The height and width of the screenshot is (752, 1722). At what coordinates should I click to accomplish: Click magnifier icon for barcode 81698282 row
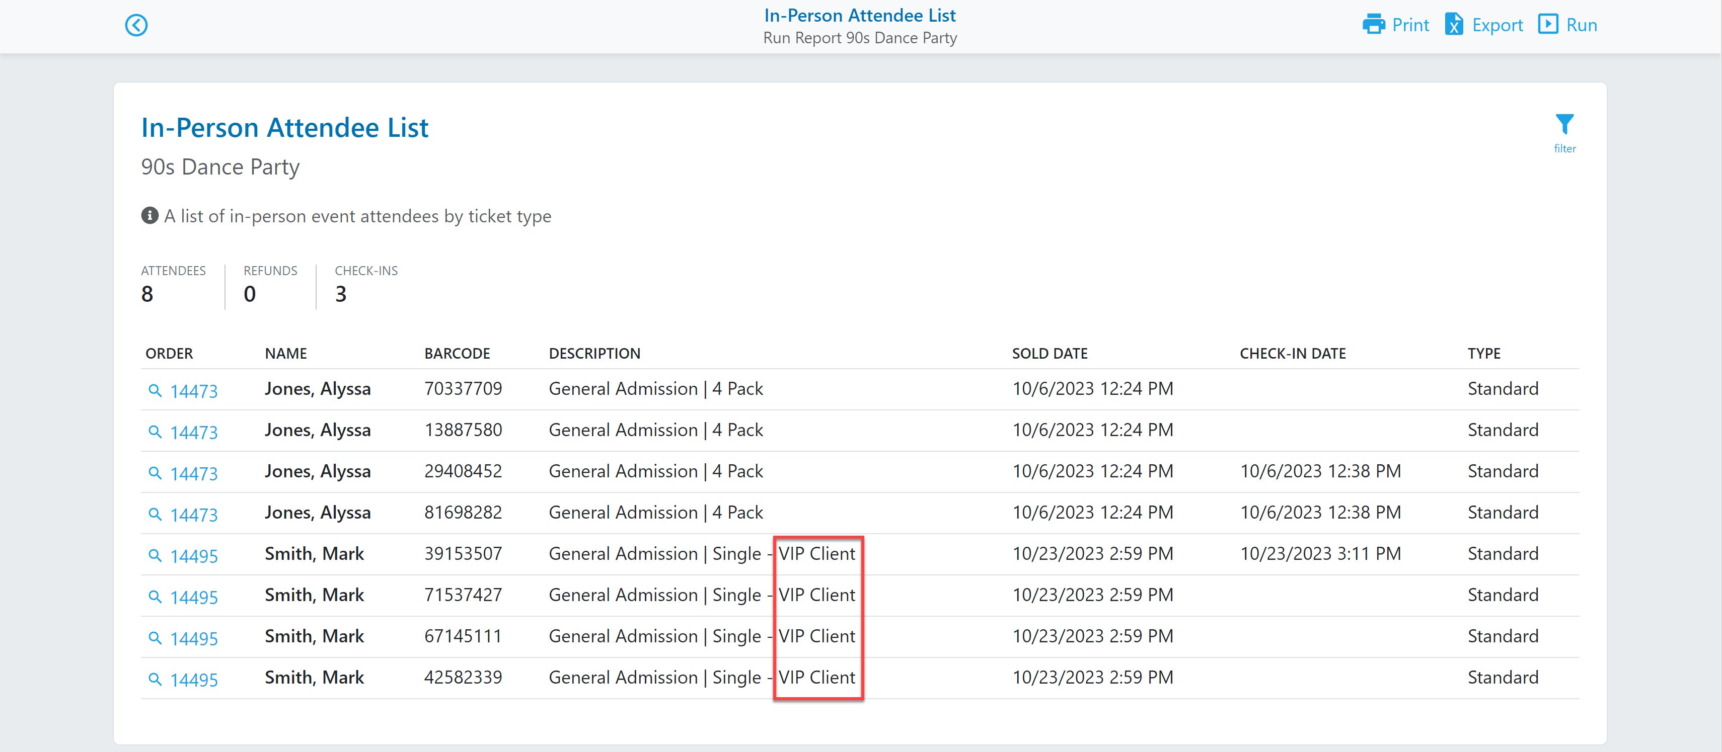pos(155,515)
